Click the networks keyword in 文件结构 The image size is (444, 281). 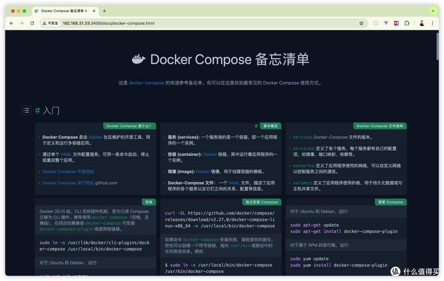click(303, 166)
